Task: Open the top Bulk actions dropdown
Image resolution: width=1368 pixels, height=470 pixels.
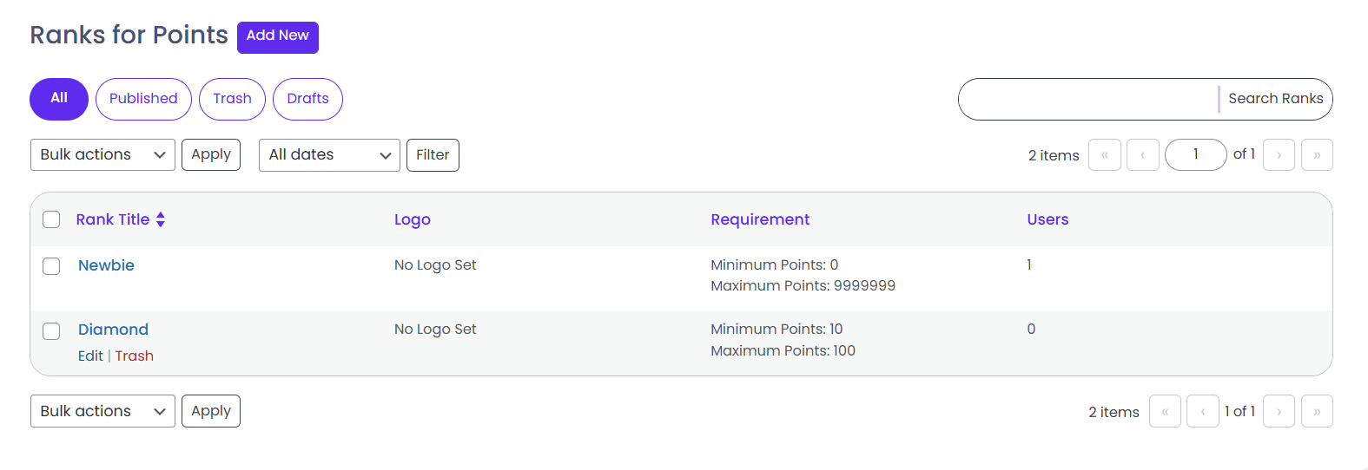Action: click(x=102, y=155)
